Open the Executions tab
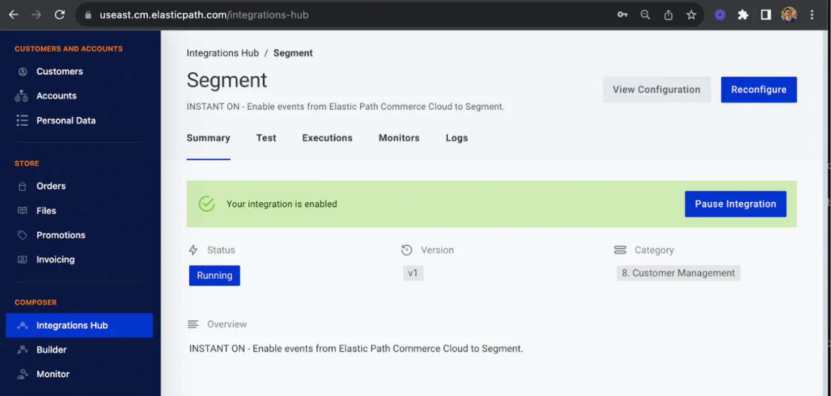Image resolution: width=831 pixels, height=396 pixels. click(x=327, y=138)
